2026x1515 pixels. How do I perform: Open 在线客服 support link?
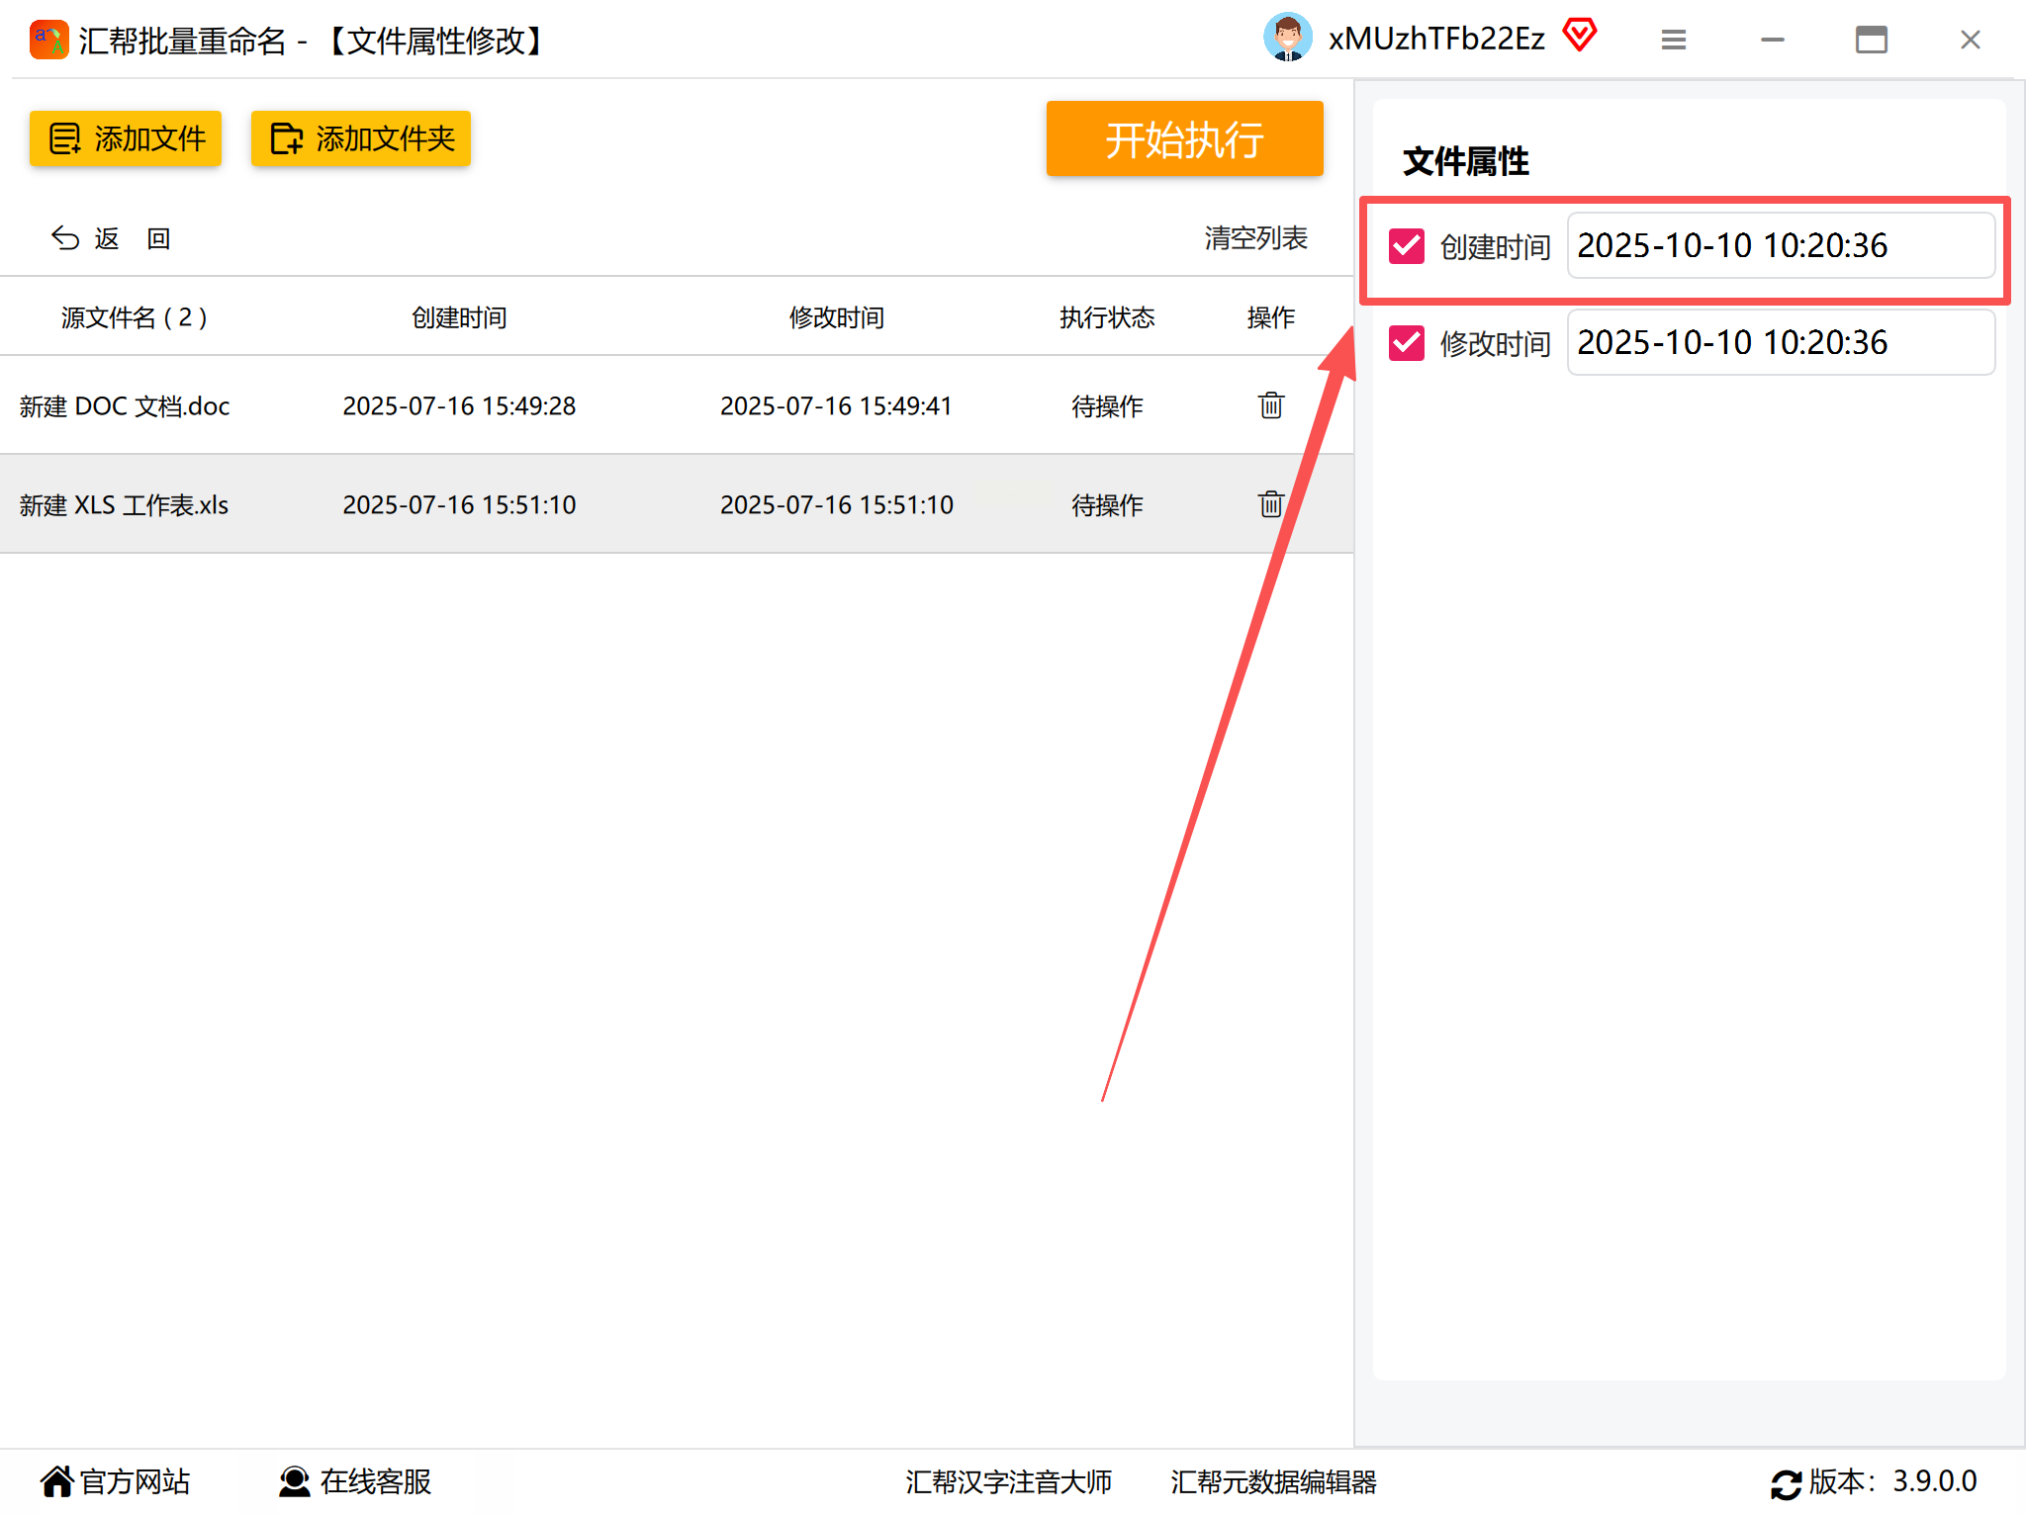point(356,1481)
